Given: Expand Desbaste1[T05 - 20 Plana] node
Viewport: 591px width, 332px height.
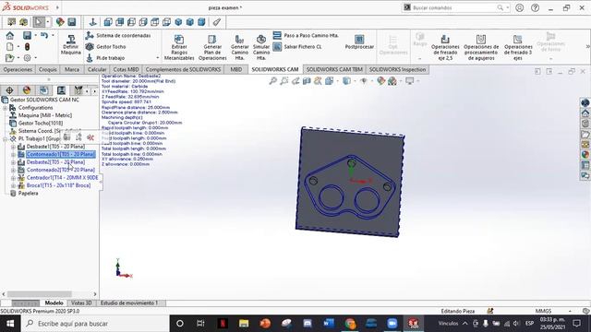Looking at the screenshot, I should [x=13, y=147].
